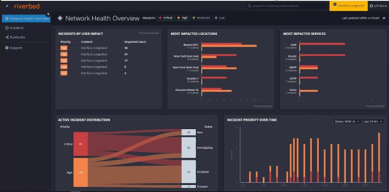Toggle the Moderate priority filter
Screen dimensions: 389x192
(x=201, y=18)
